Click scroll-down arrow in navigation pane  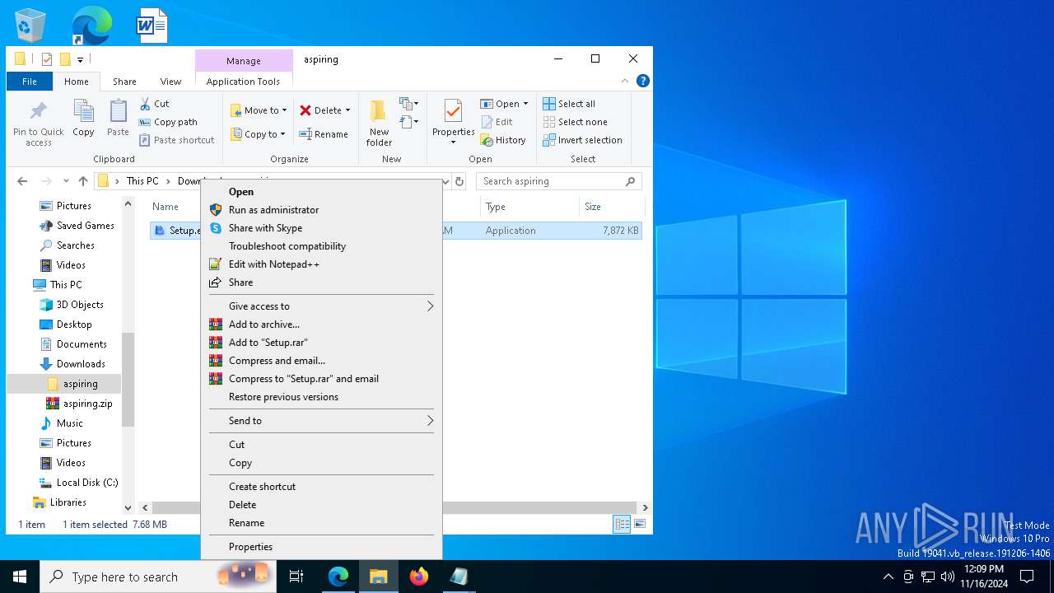click(x=128, y=508)
